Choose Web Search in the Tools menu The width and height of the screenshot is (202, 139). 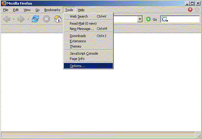pos(79,16)
